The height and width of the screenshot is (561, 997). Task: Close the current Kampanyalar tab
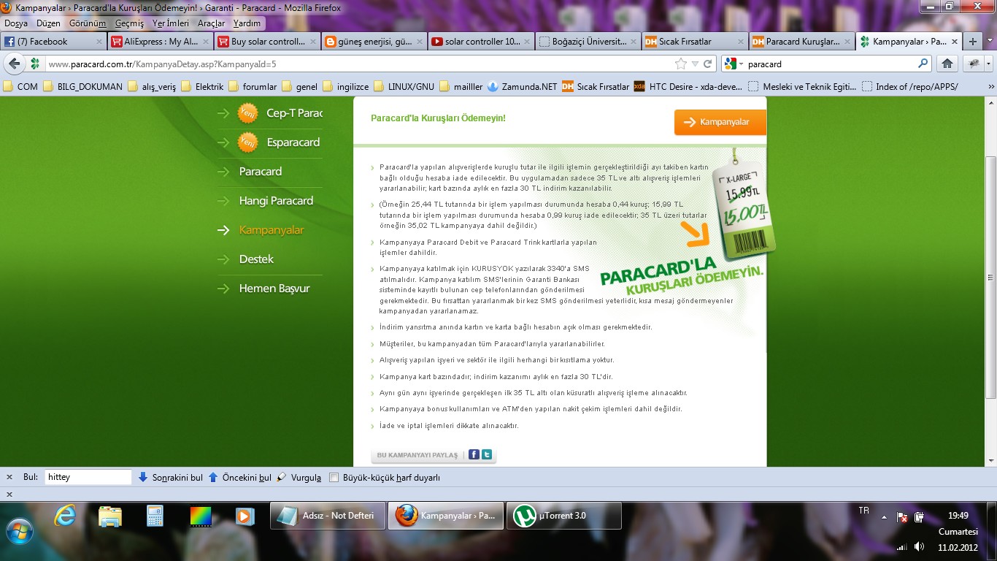tap(953, 42)
